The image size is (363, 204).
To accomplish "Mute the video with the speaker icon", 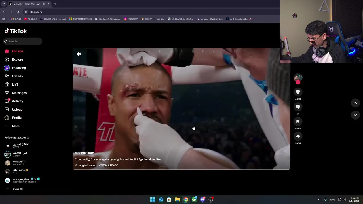I will coord(79,54).
